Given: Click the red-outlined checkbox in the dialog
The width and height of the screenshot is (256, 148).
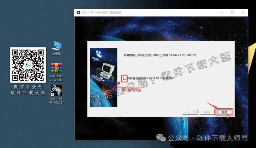Looking at the screenshot, I should [x=124, y=78].
